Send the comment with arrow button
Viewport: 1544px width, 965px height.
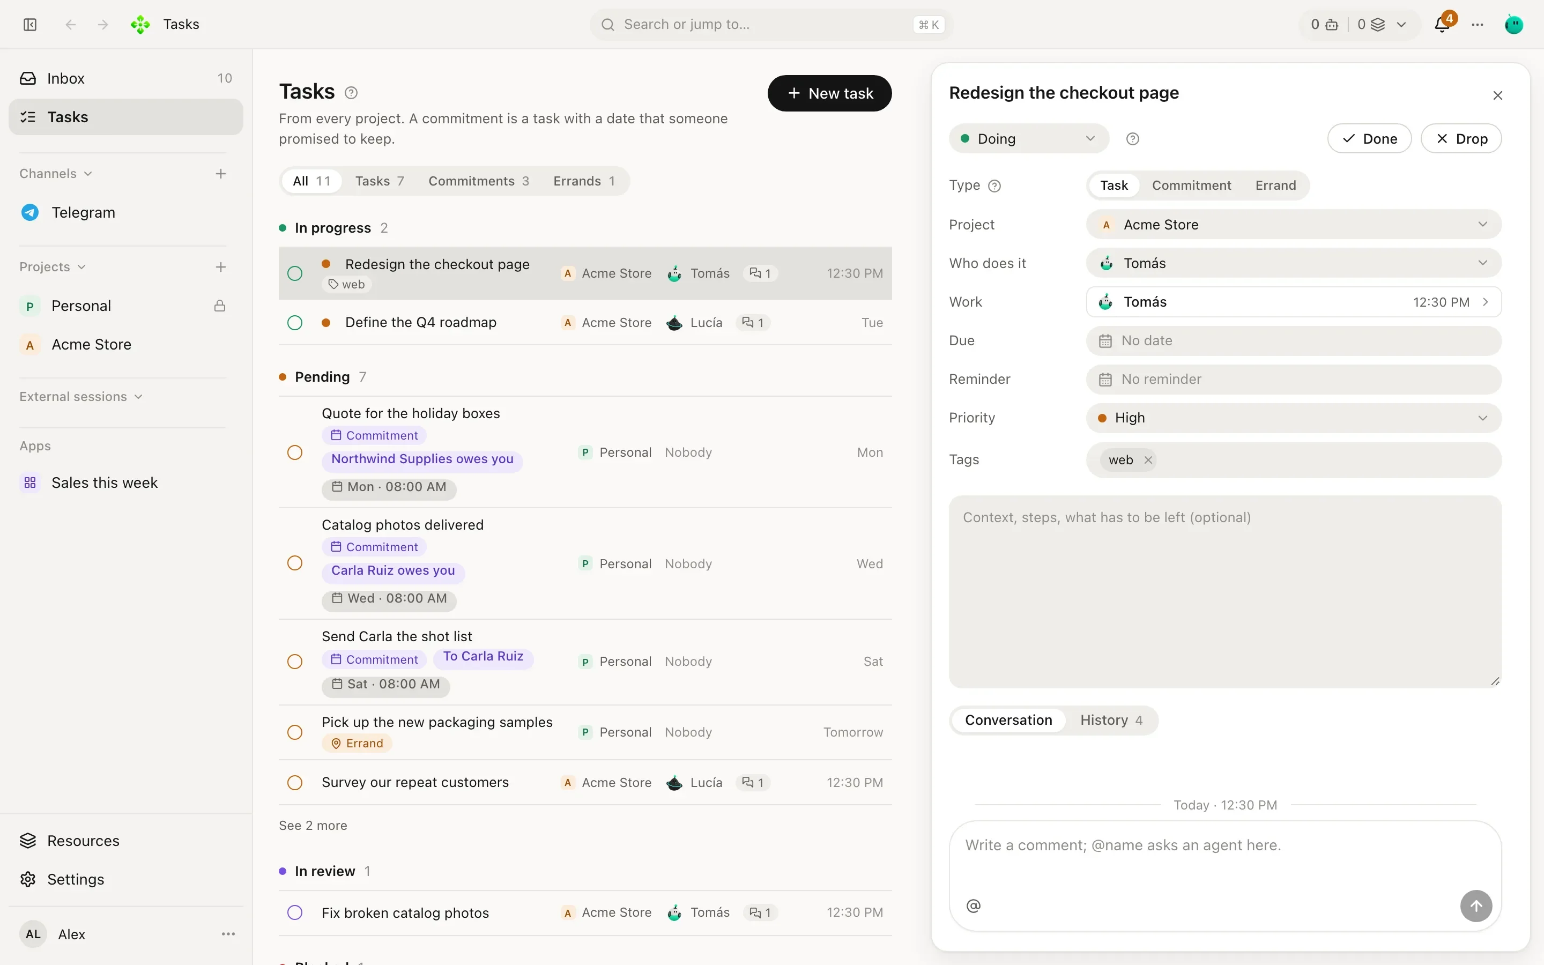click(x=1476, y=905)
